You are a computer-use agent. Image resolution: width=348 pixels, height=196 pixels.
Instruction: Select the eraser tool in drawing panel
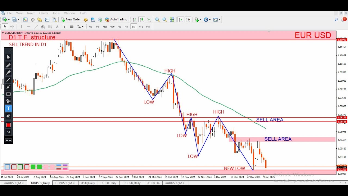[8, 116]
